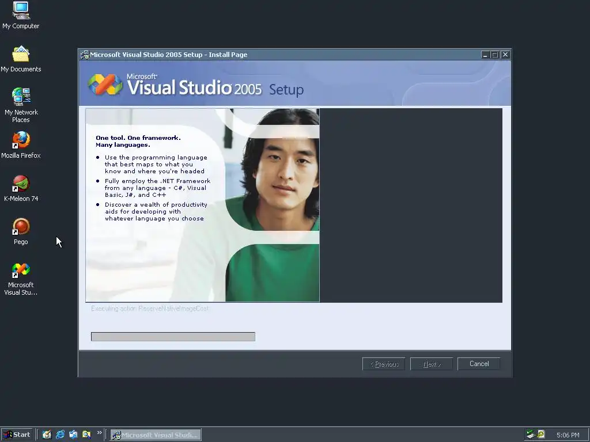
Task: Open the Outlook Express quick launch icon
Action: pos(73,435)
